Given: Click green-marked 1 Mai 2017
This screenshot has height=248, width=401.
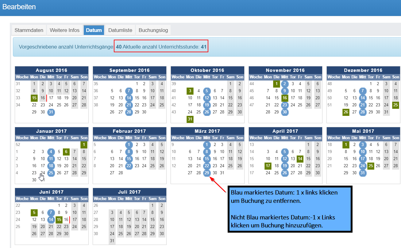Looking at the screenshot, I should click(x=346, y=144).
